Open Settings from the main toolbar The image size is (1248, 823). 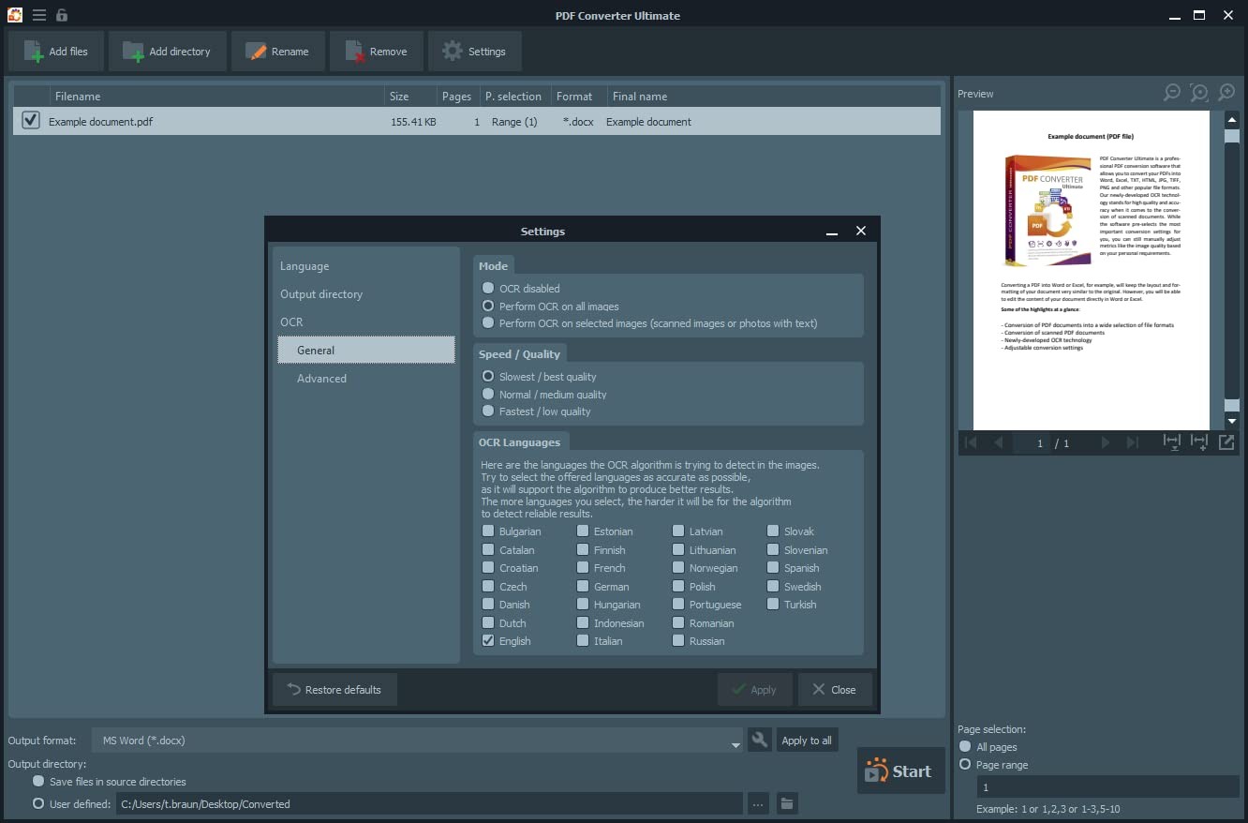coord(475,52)
